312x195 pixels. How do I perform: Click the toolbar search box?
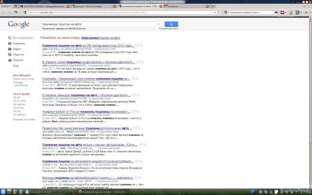click(252, 13)
